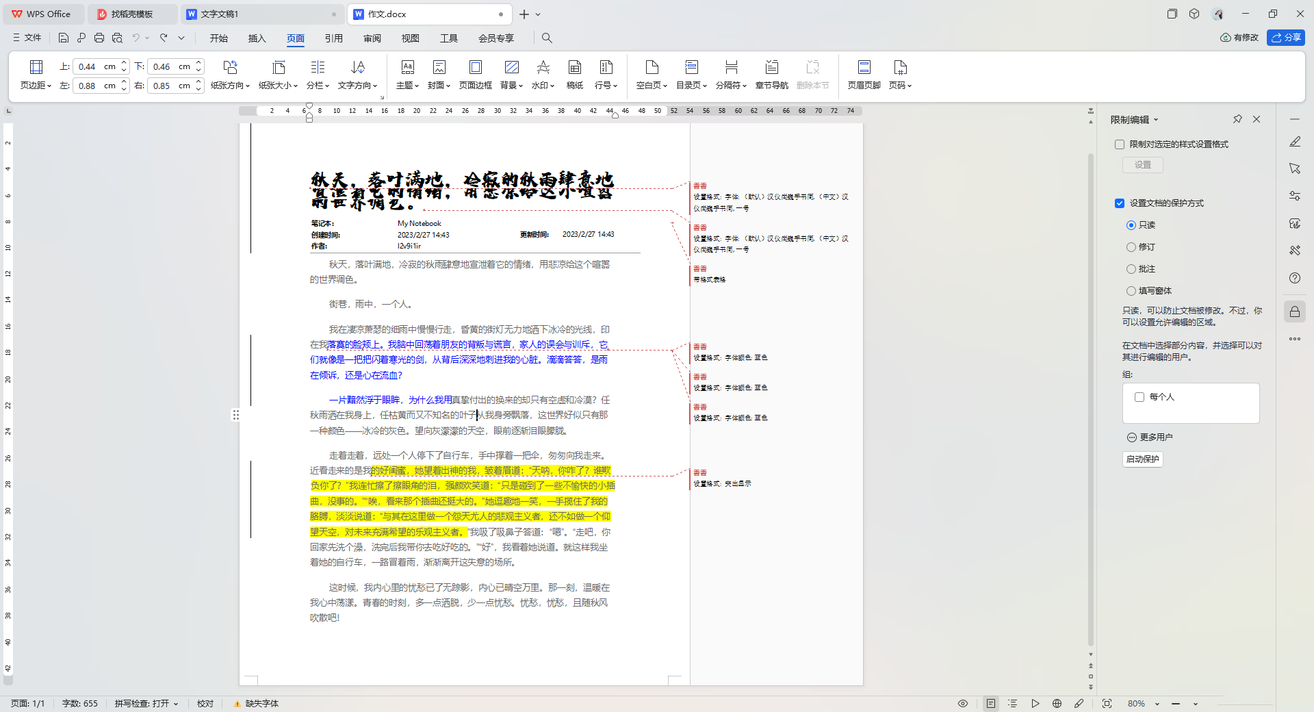Viewport: 1314px width, 712px height.
Task: Decrease the bottom margin stepper
Action: pos(198,70)
